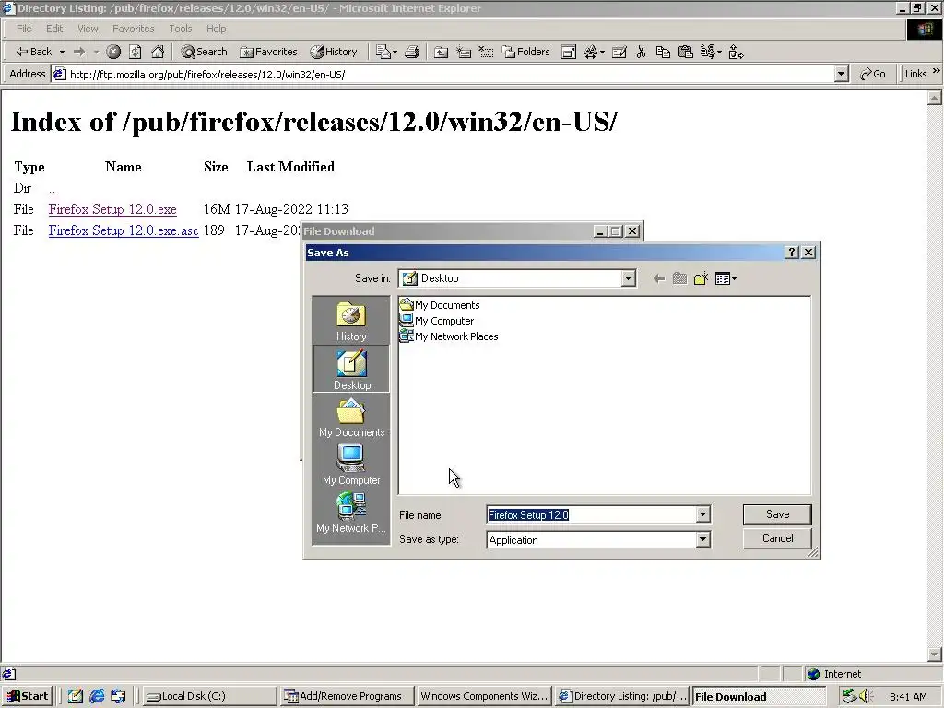Click the Refresh page icon
Image resolution: width=944 pixels, height=708 pixels.
136,52
